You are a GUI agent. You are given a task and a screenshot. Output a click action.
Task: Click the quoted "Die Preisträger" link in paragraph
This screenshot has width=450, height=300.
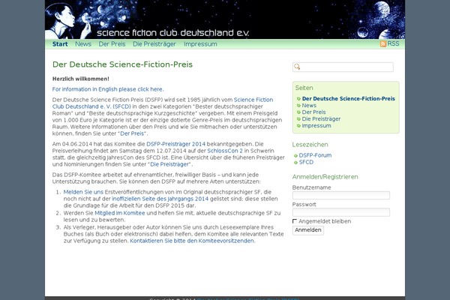coord(169,164)
